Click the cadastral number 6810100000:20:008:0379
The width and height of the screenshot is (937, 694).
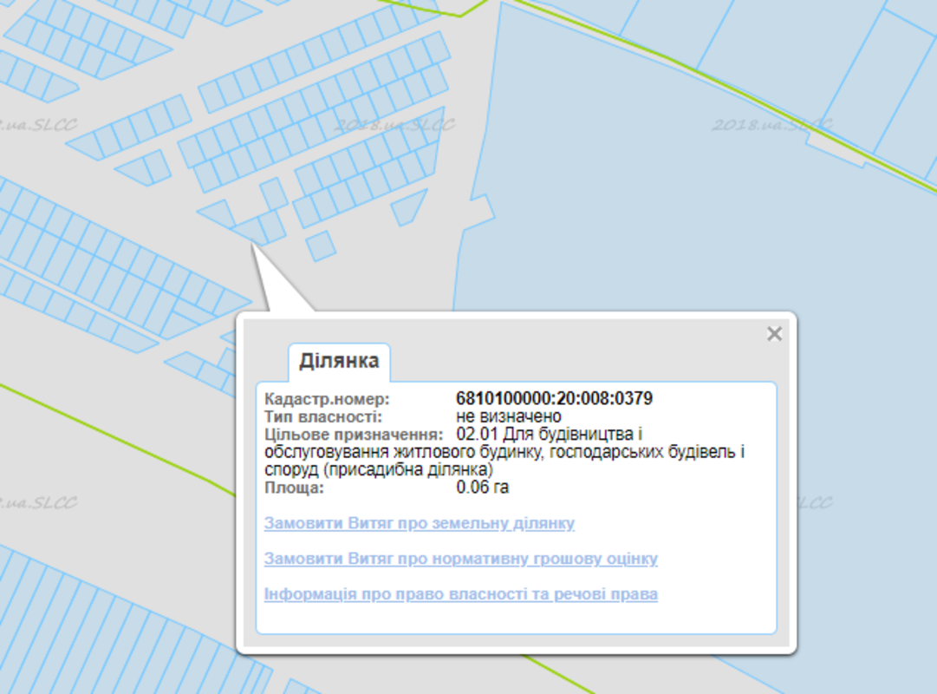(x=554, y=399)
